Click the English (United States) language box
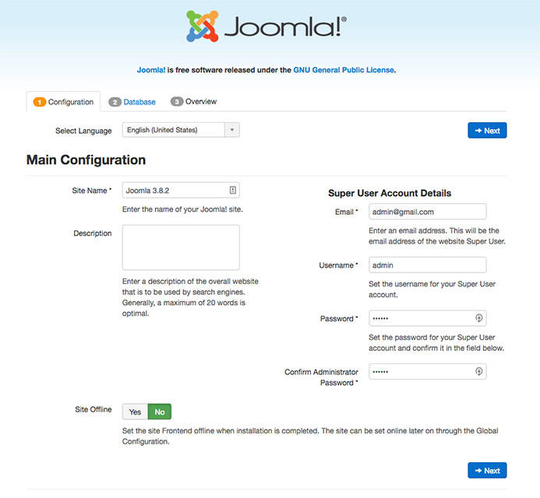540x498 pixels. pos(173,130)
